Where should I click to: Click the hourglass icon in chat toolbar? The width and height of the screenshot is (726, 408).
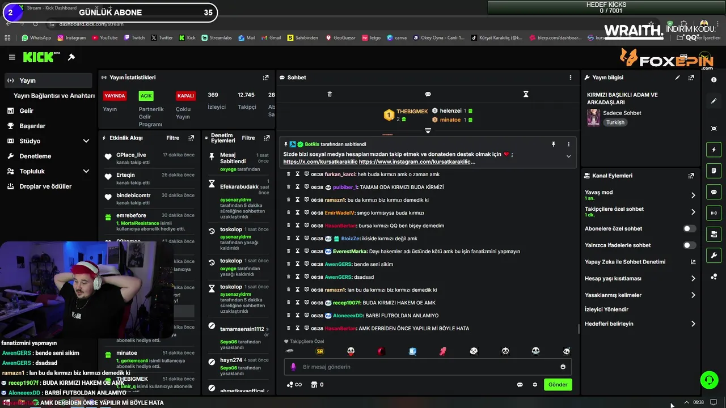point(526,94)
